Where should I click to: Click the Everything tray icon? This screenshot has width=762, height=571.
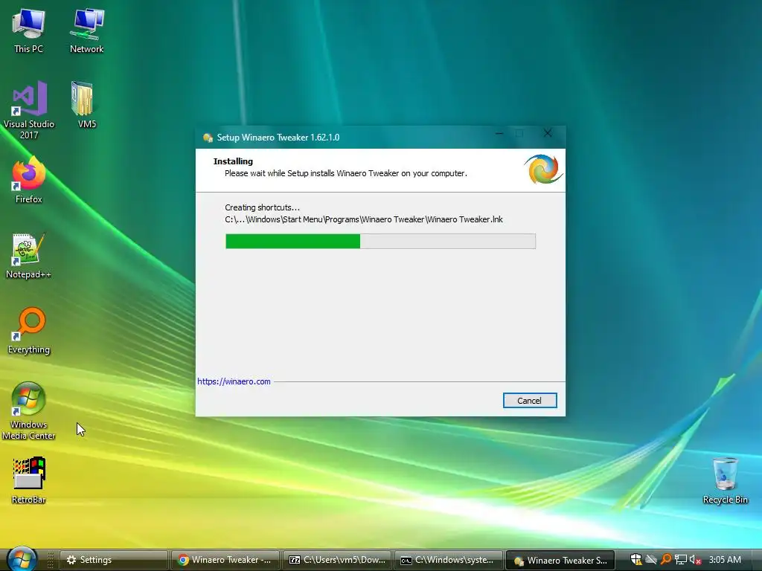666,560
